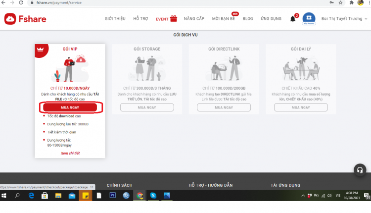Click the EVENT link text
Screen dimensions: 371x213
click(x=162, y=19)
